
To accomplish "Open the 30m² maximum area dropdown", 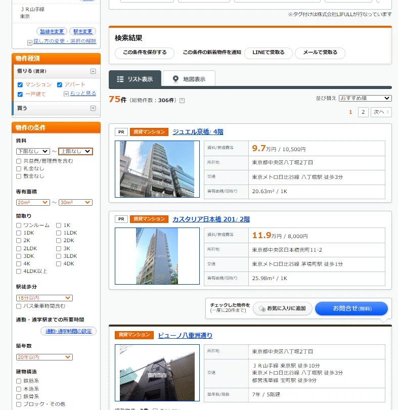I will [75, 202].
